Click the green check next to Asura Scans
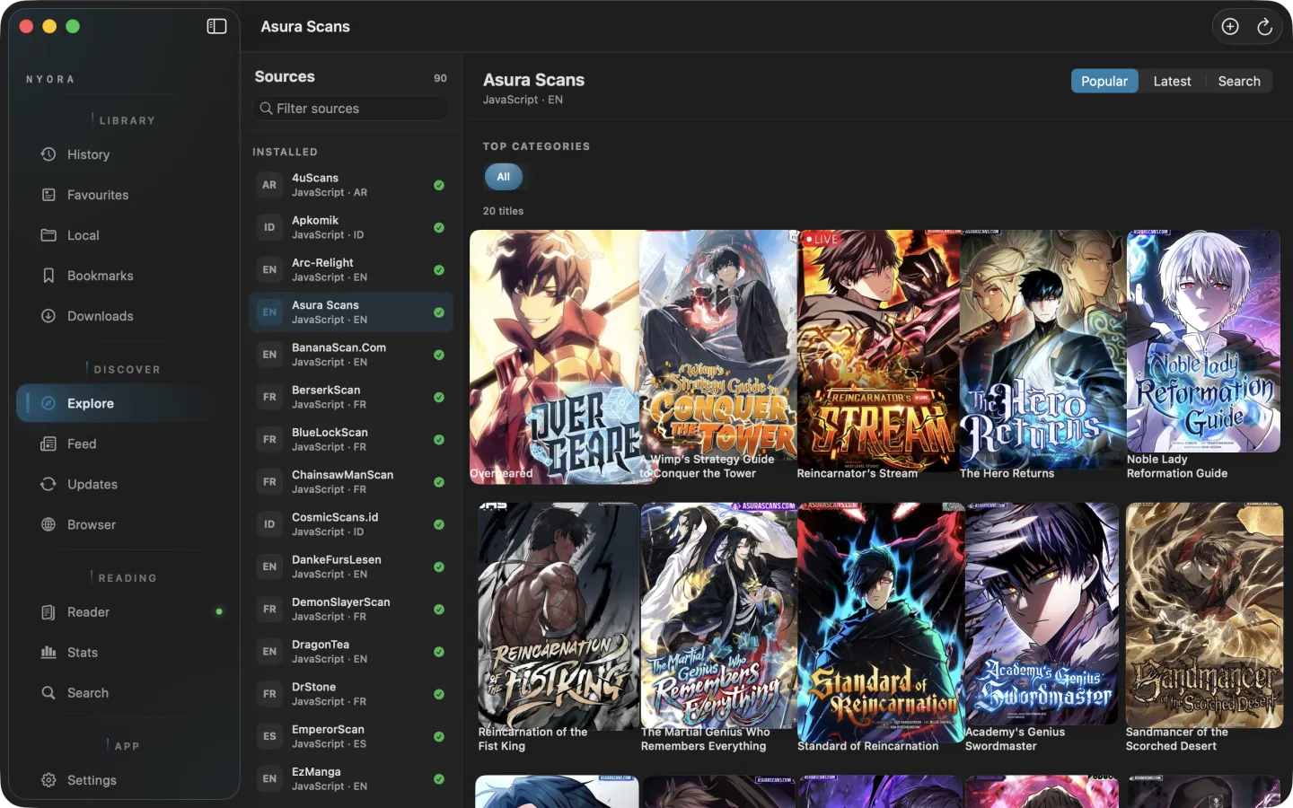 click(x=439, y=312)
